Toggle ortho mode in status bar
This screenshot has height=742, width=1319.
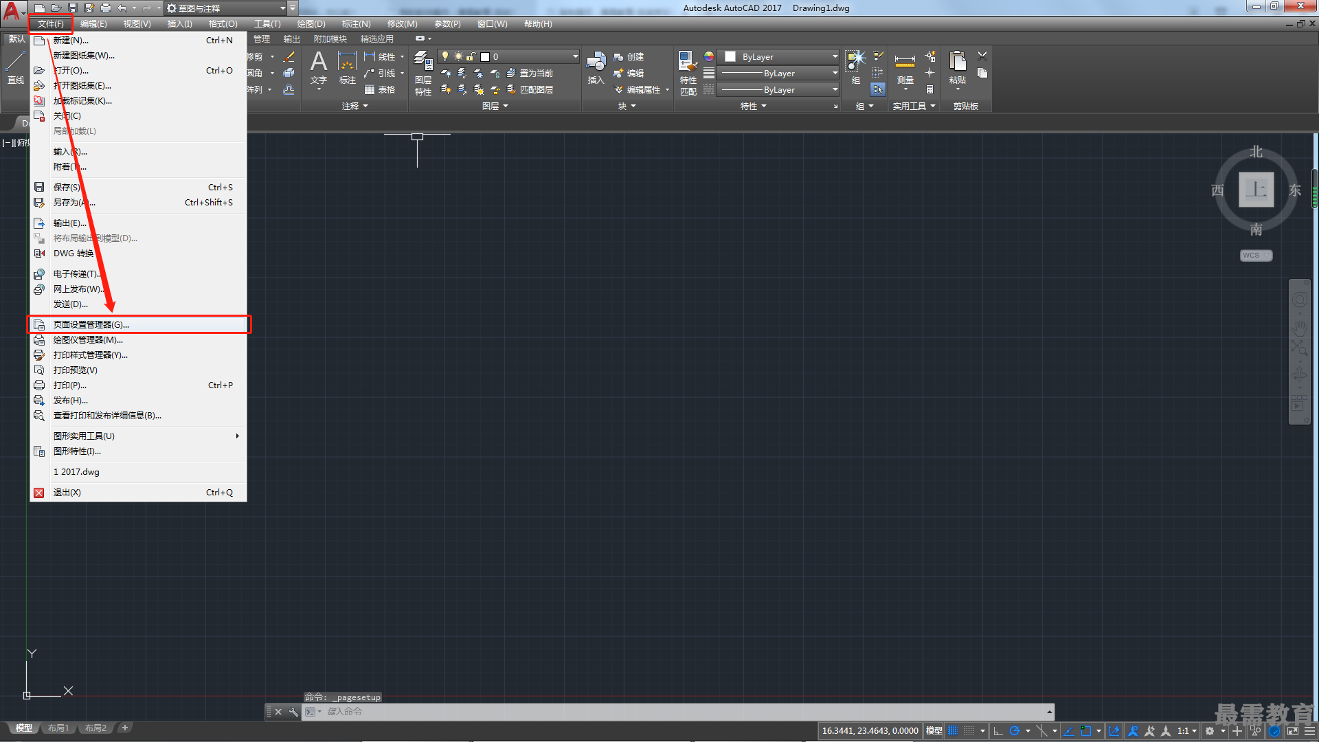998,731
